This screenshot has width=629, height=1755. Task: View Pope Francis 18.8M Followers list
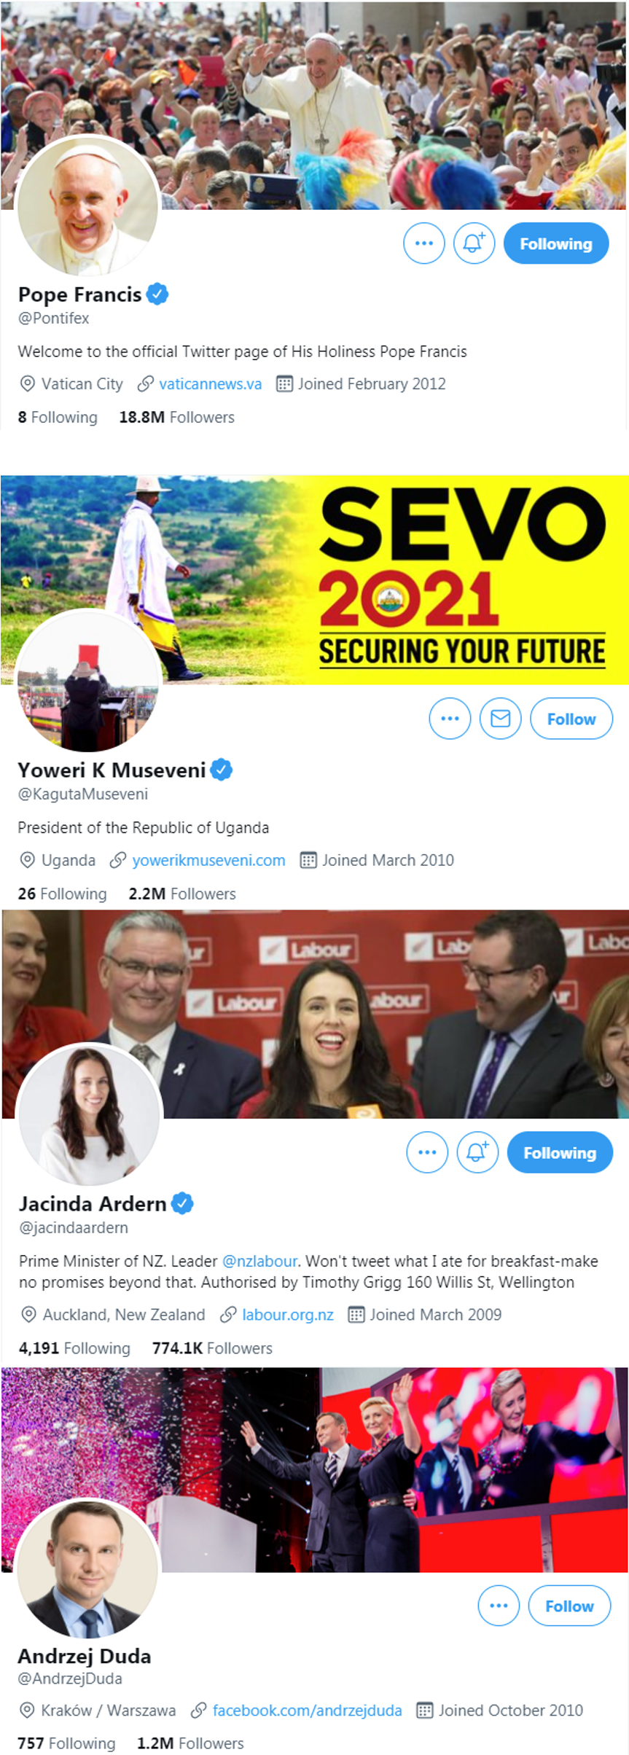pos(177,418)
